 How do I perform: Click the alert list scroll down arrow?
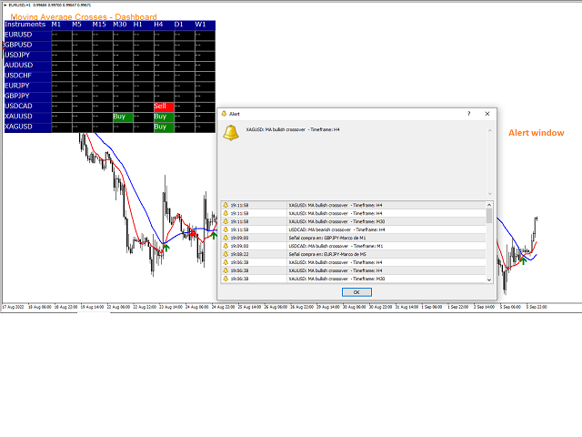489,279
